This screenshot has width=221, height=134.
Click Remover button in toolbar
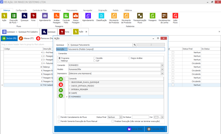(44, 38)
